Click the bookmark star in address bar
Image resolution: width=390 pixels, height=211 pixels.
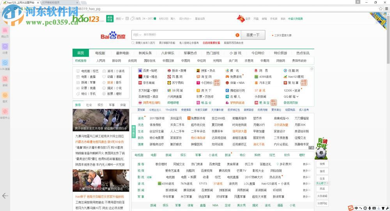click(x=381, y=9)
